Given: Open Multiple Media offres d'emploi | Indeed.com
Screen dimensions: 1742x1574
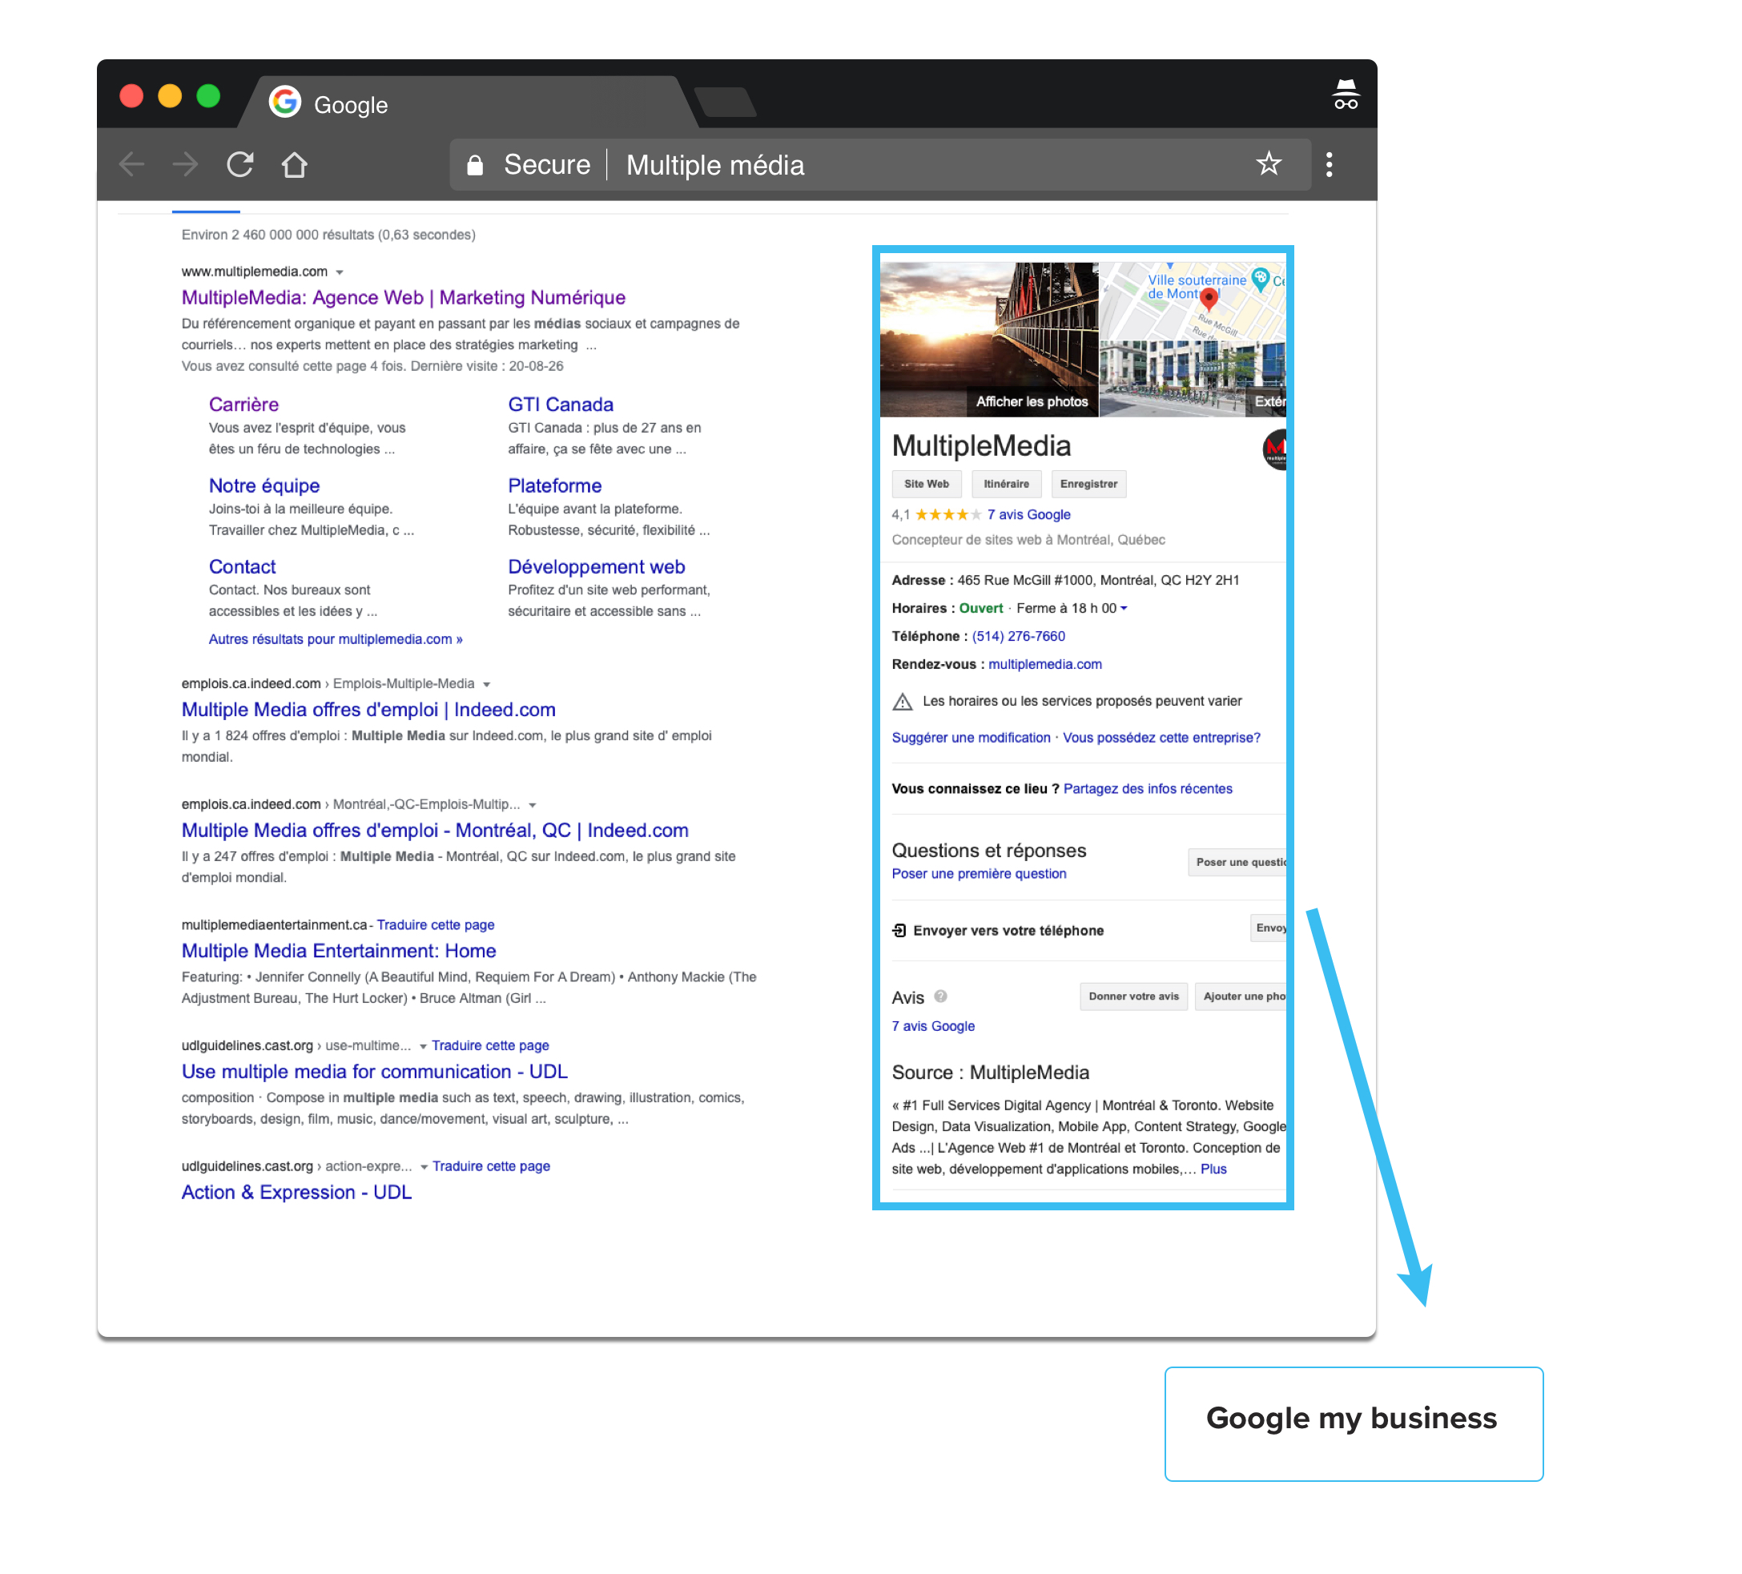Looking at the screenshot, I should [x=368, y=710].
